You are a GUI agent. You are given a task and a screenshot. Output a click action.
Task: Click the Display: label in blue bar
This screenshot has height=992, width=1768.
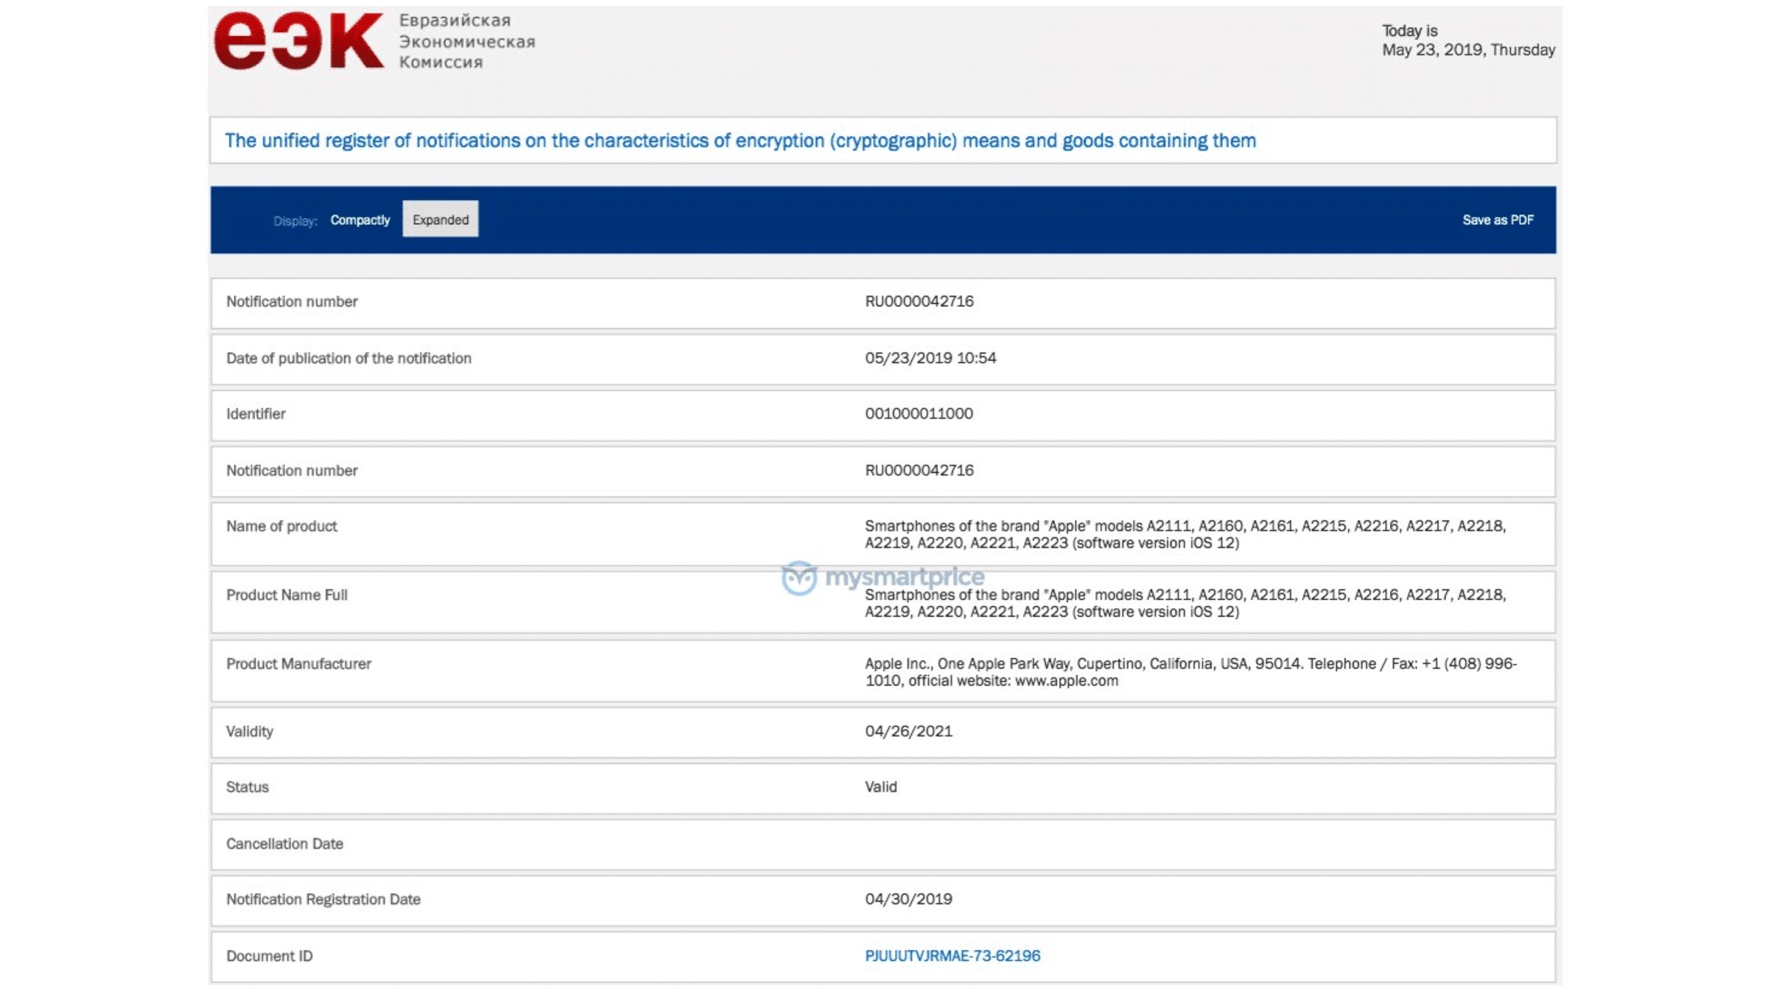295,220
